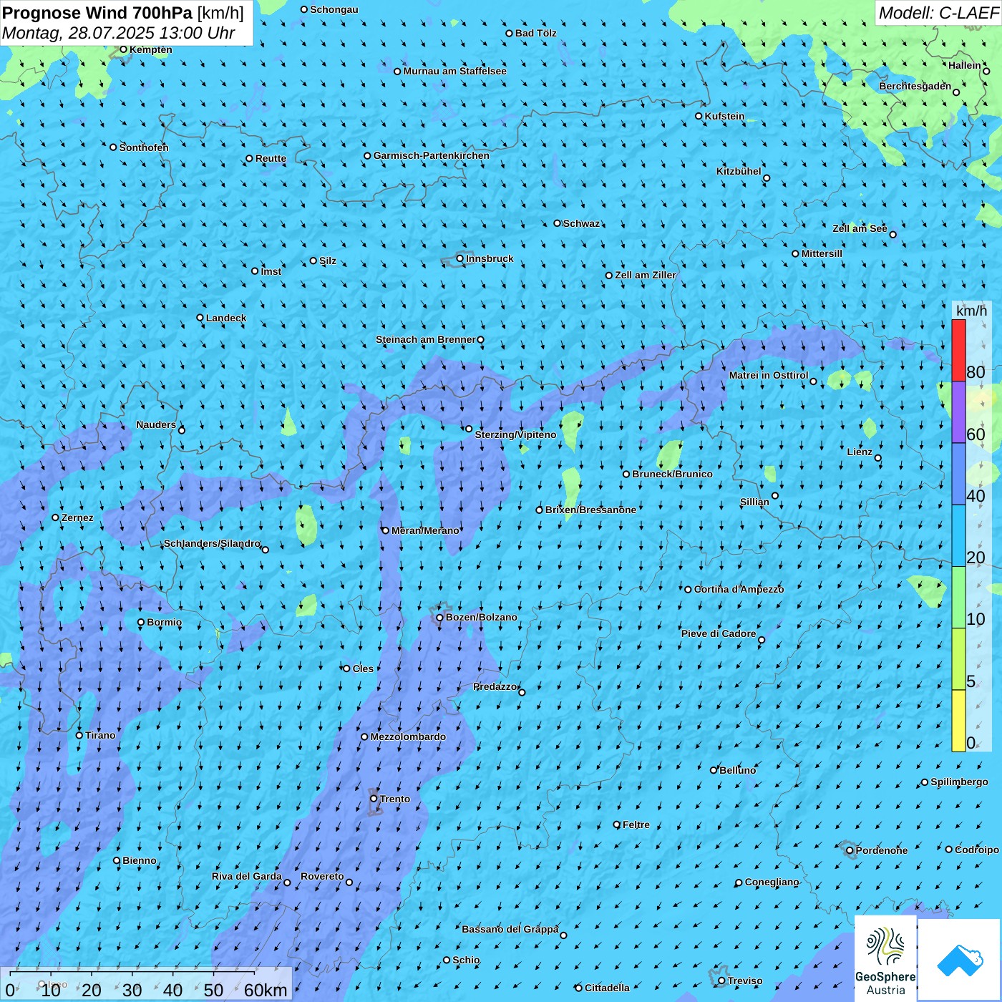Click the 'Mezzolombardo' label

tap(408, 736)
